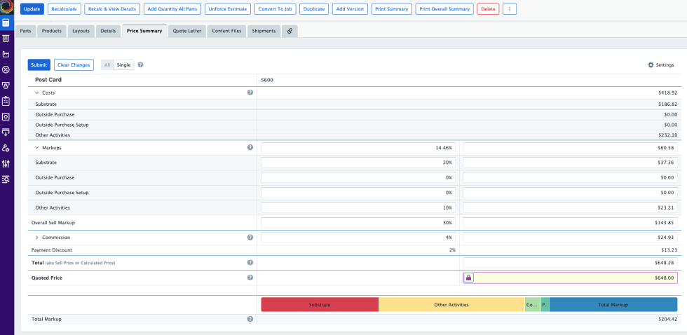Collapse the Costs section
The width and height of the screenshot is (687, 335).
(37, 93)
